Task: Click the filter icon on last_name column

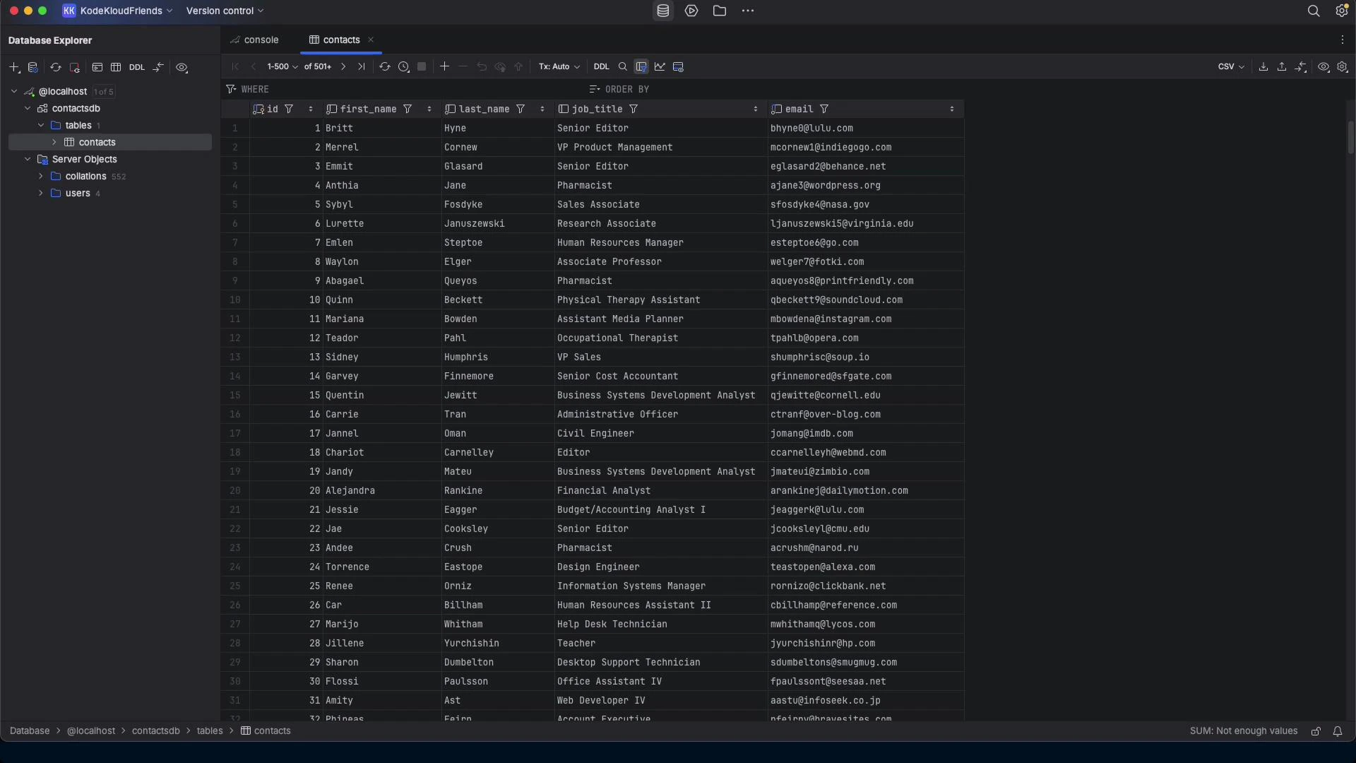Action: [x=521, y=109]
